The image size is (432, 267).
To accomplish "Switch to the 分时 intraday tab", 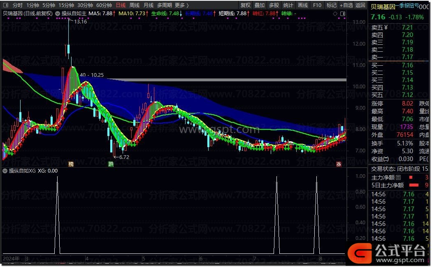I will point(18,5).
